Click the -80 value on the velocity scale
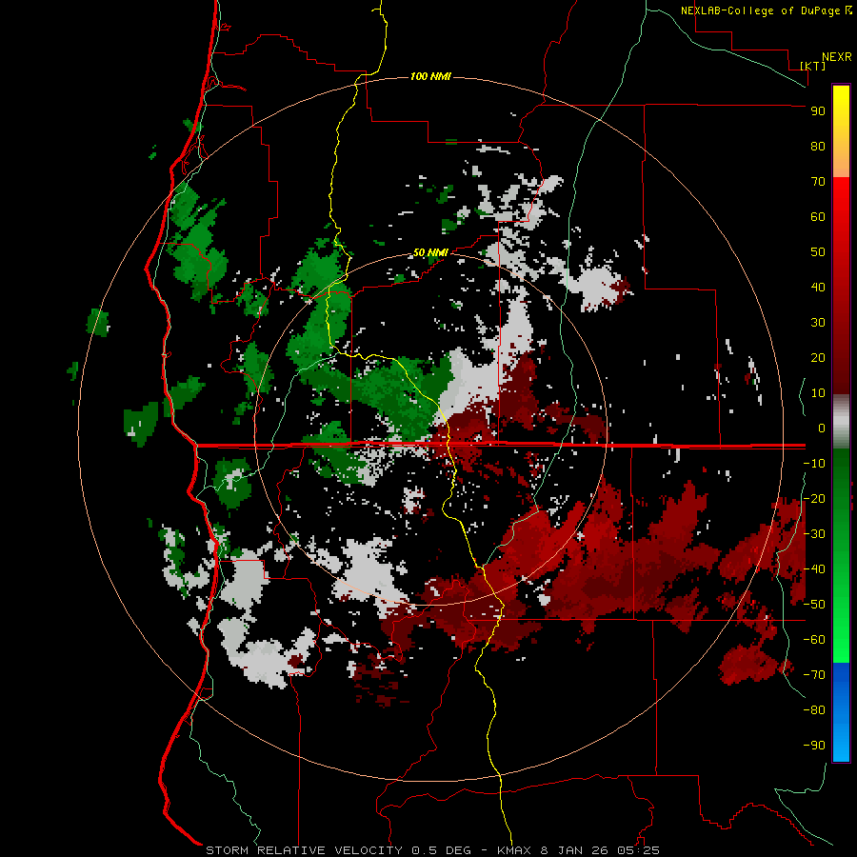 pos(814,710)
